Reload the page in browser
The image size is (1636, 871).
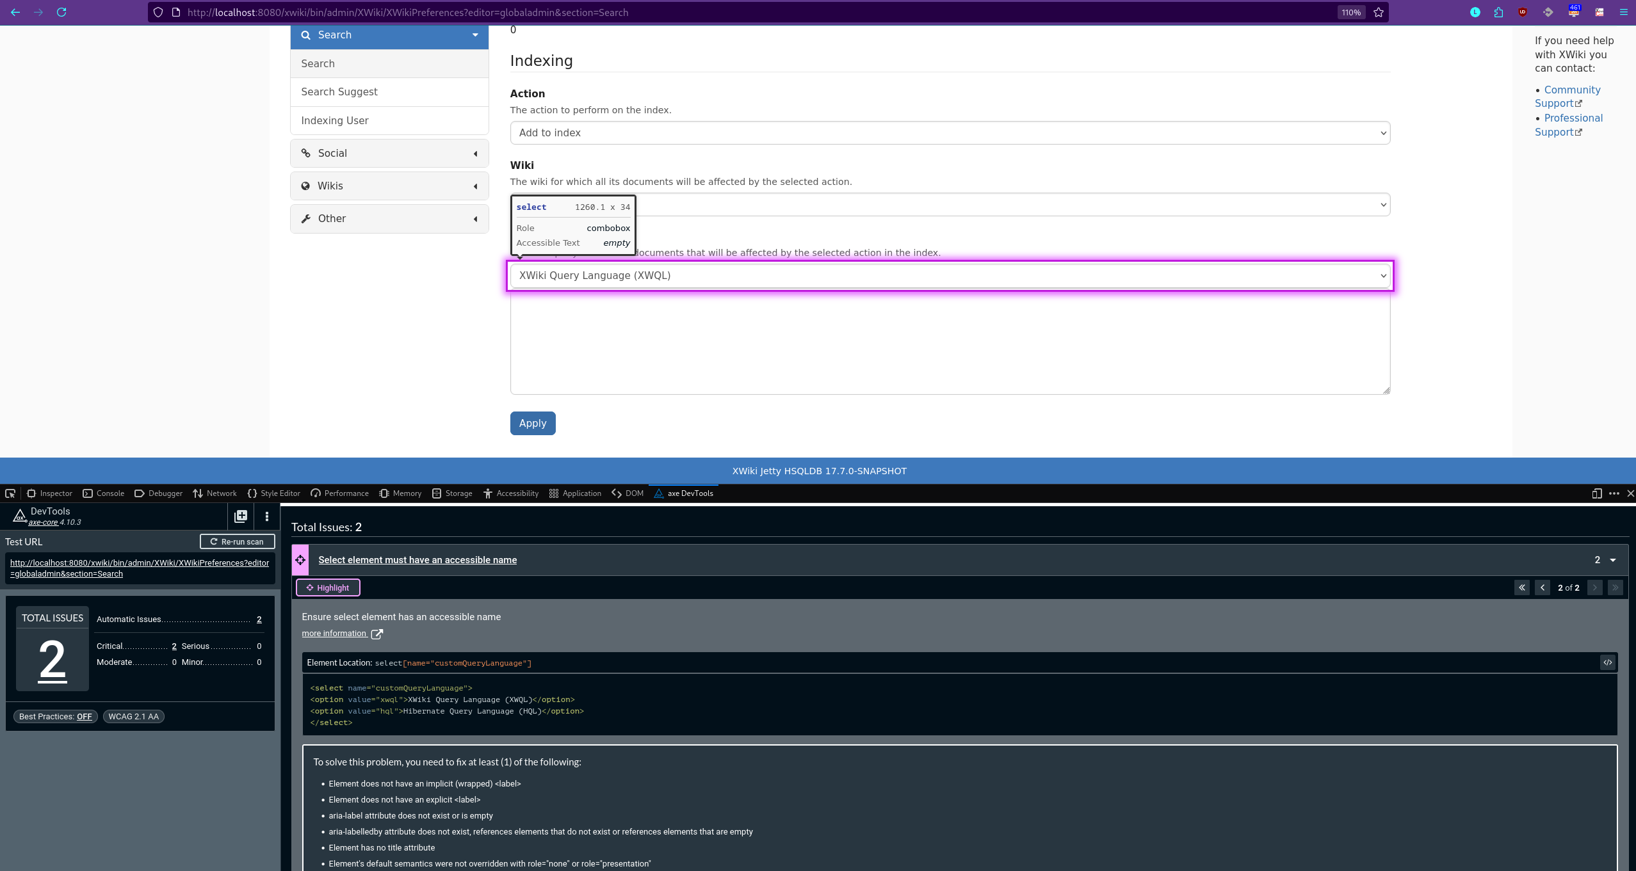tap(61, 12)
